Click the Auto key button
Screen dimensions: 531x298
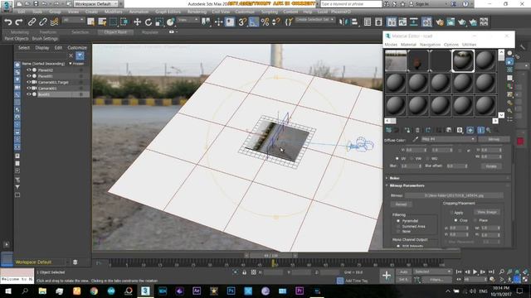pos(403,272)
